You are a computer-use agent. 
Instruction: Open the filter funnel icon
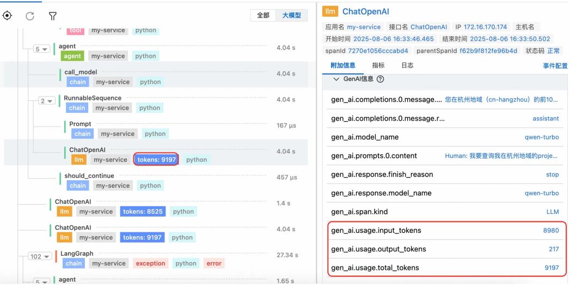pos(53,16)
